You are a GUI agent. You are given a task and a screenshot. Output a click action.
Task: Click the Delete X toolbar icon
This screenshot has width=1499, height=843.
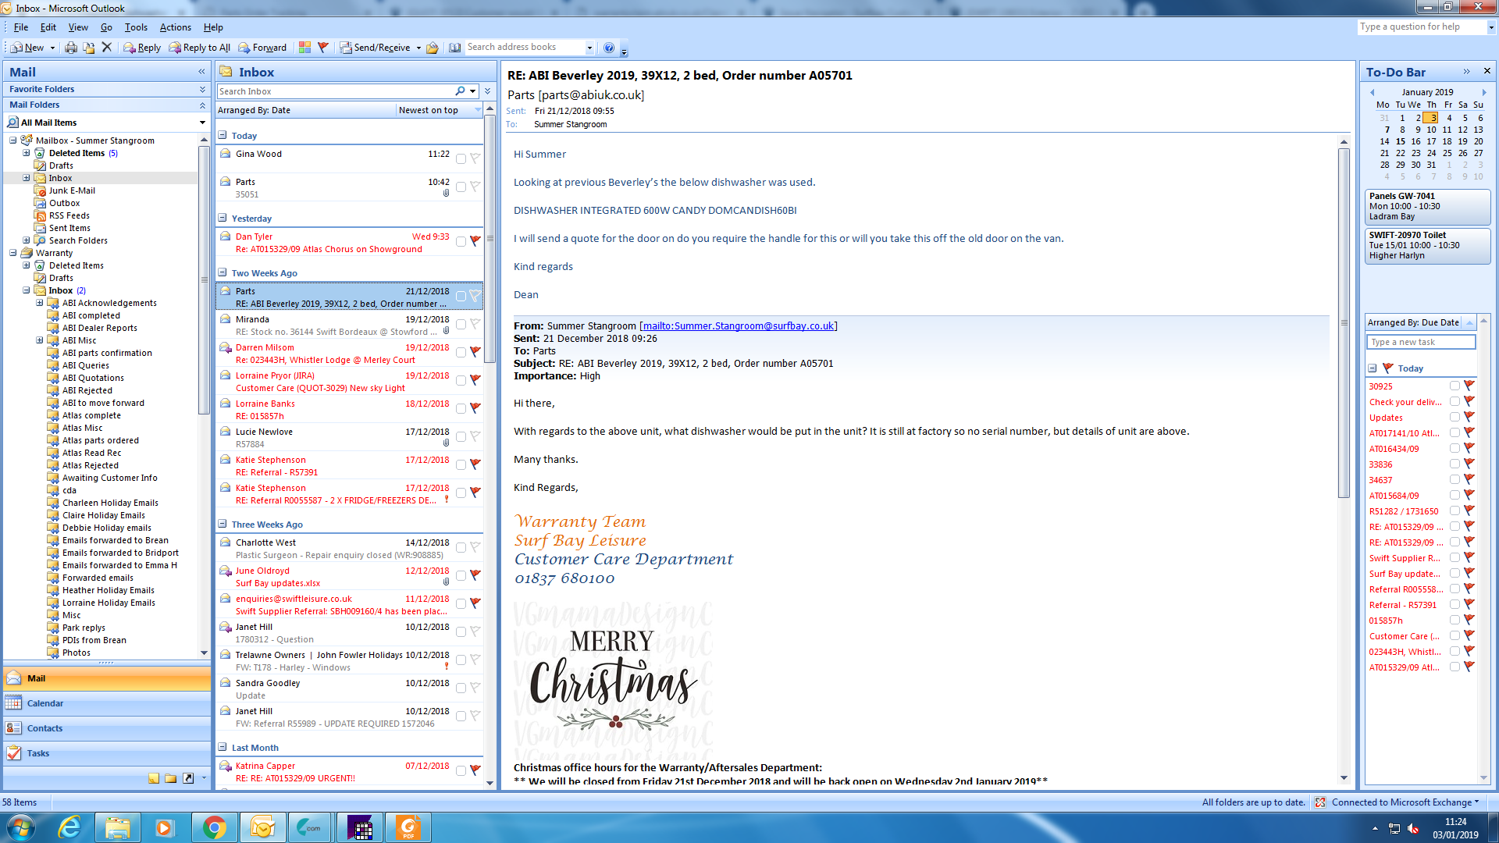pyautogui.click(x=107, y=48)
